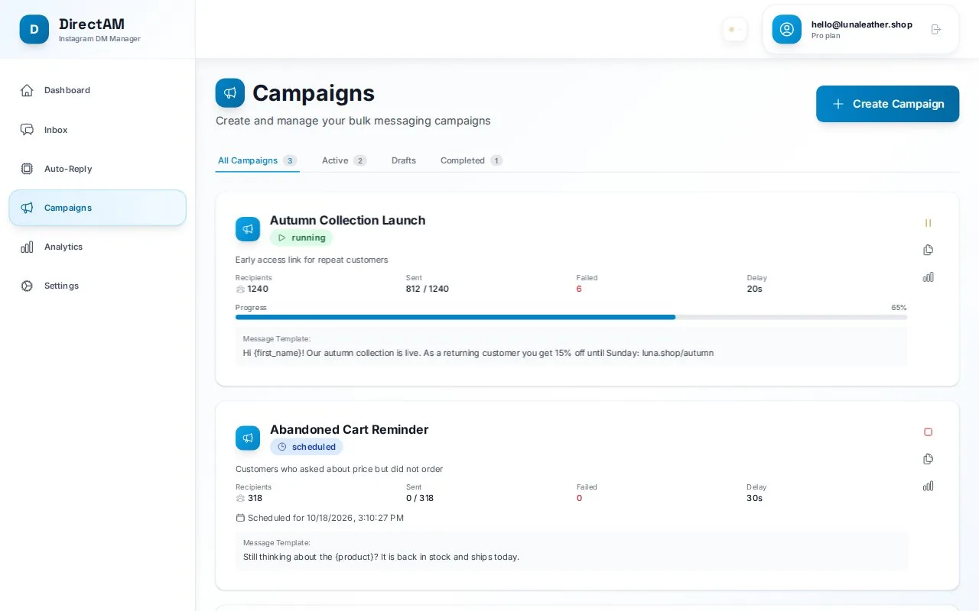Switch to the Active tab
The image size is (979, 611).
click(x=344, y=160)
